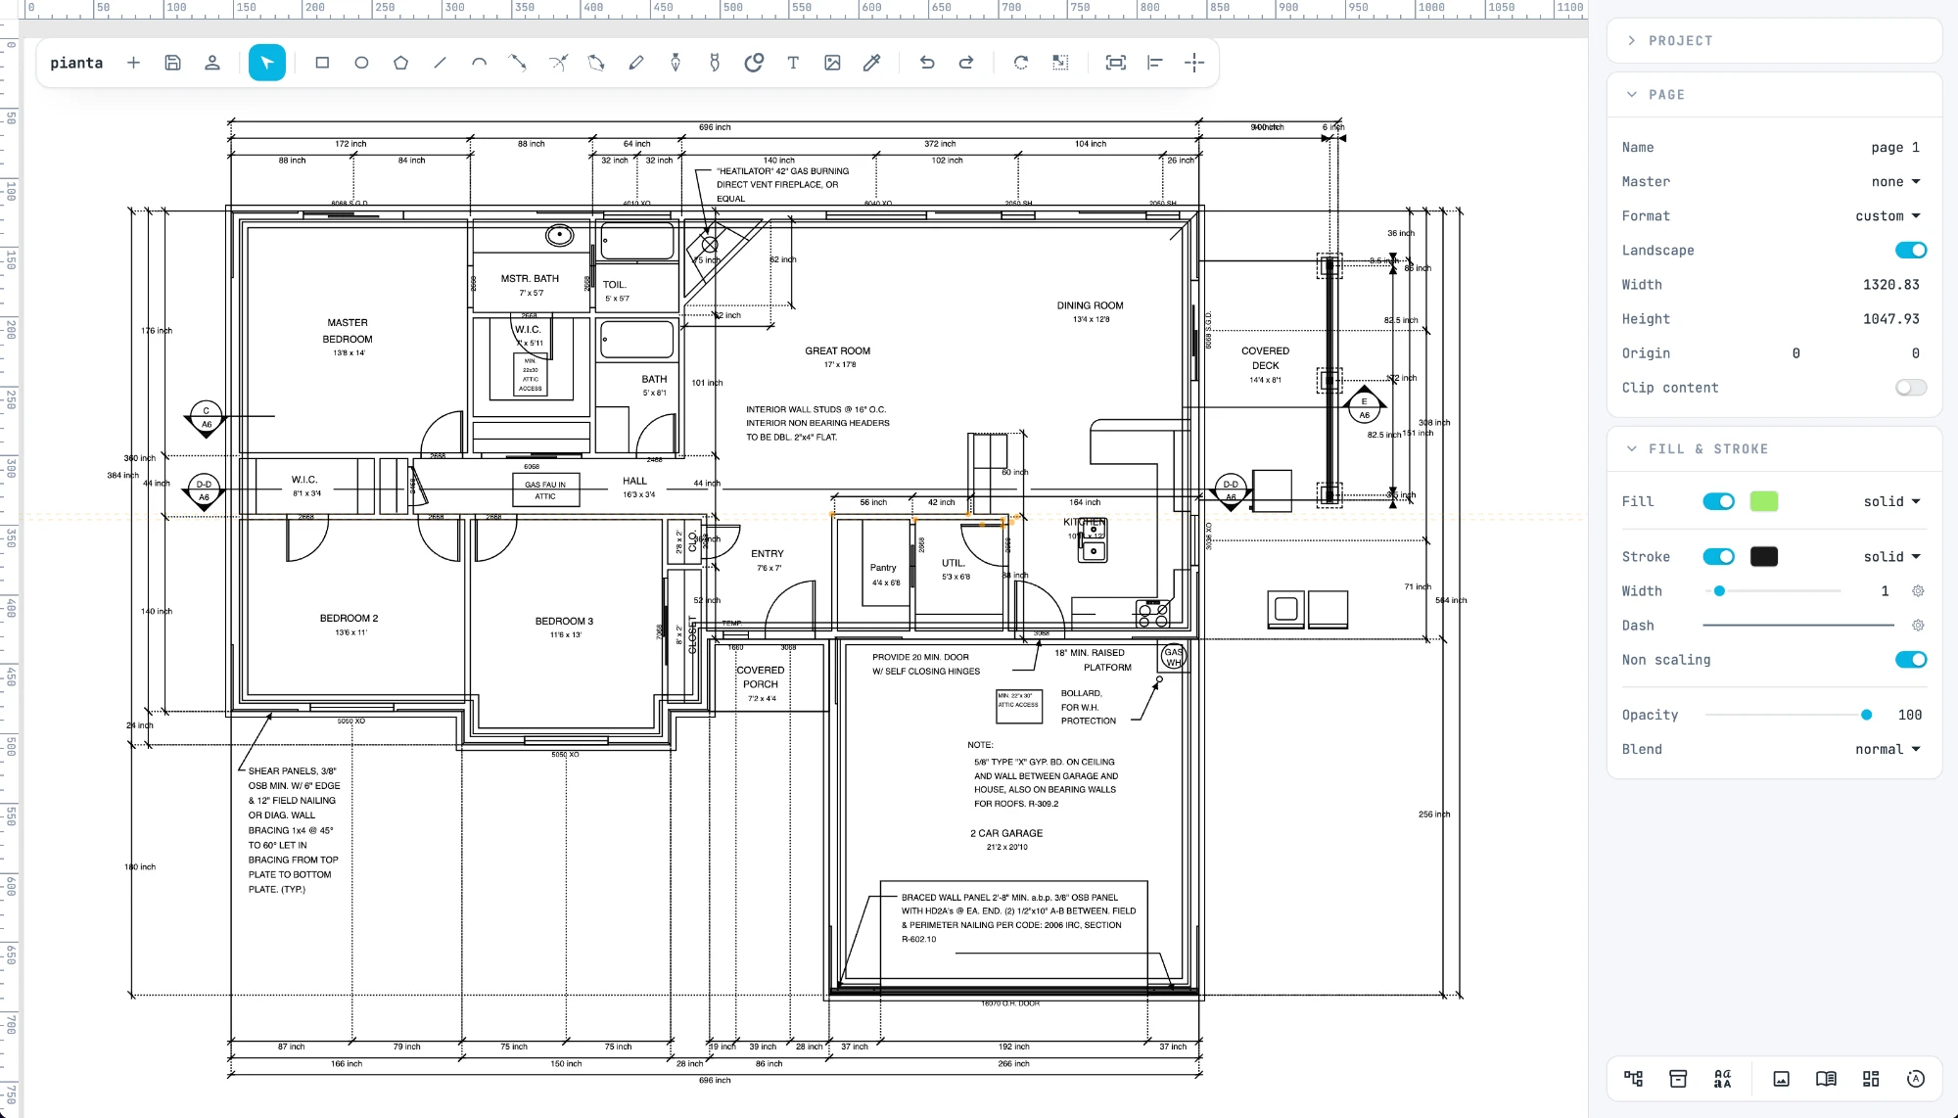Click the green fill color swatch
The width and height of the screenshot is (1958, 1118).
[x=1764, y=501]
